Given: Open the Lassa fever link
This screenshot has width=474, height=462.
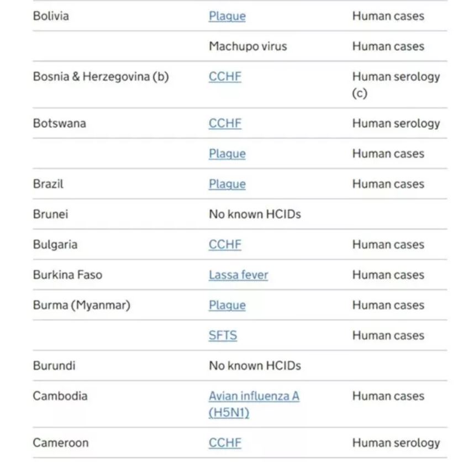Looking at the screenshot, I should coord(238,275).
